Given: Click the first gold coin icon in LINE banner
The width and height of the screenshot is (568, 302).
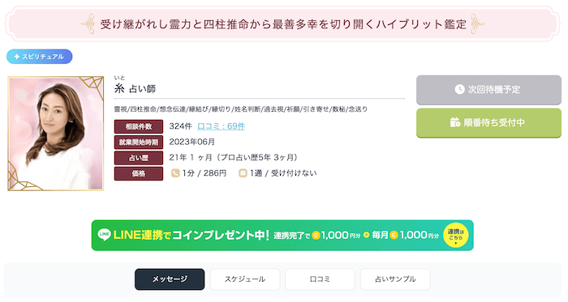Looking at the screenshot, I should click(316, 236).
